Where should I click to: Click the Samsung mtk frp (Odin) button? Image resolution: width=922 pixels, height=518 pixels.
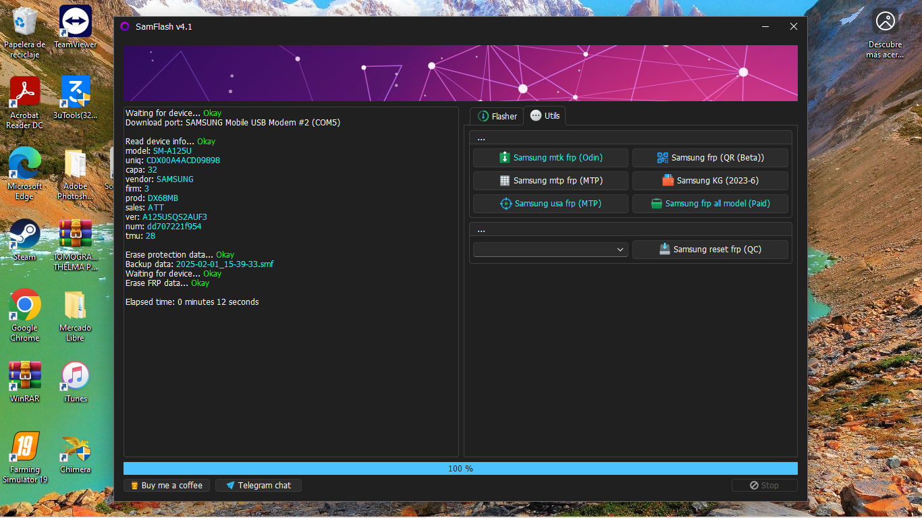point(550,158)
